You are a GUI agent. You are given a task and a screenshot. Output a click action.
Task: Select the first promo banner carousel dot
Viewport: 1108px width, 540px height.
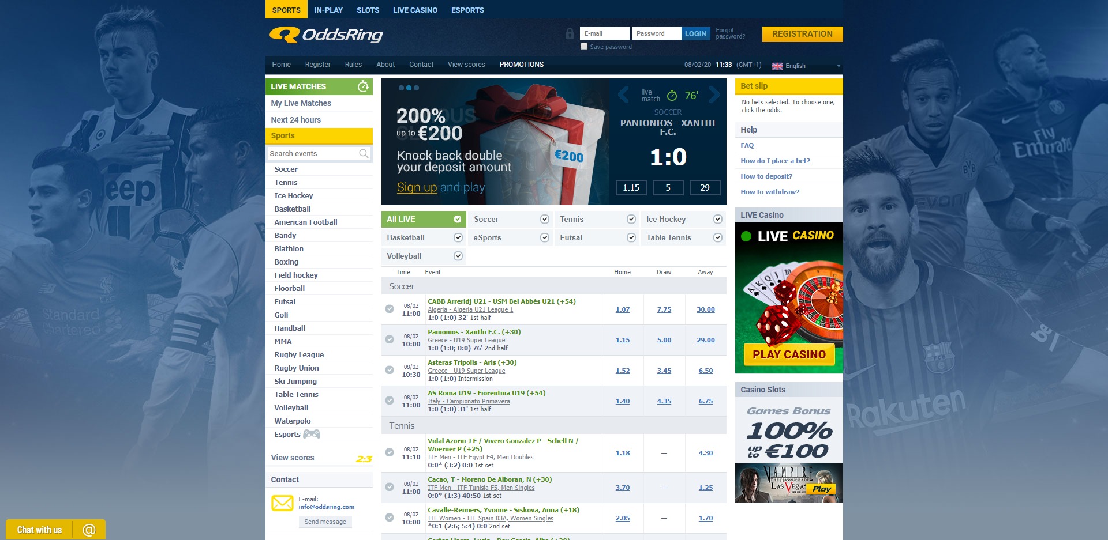(x=401, y=88)
